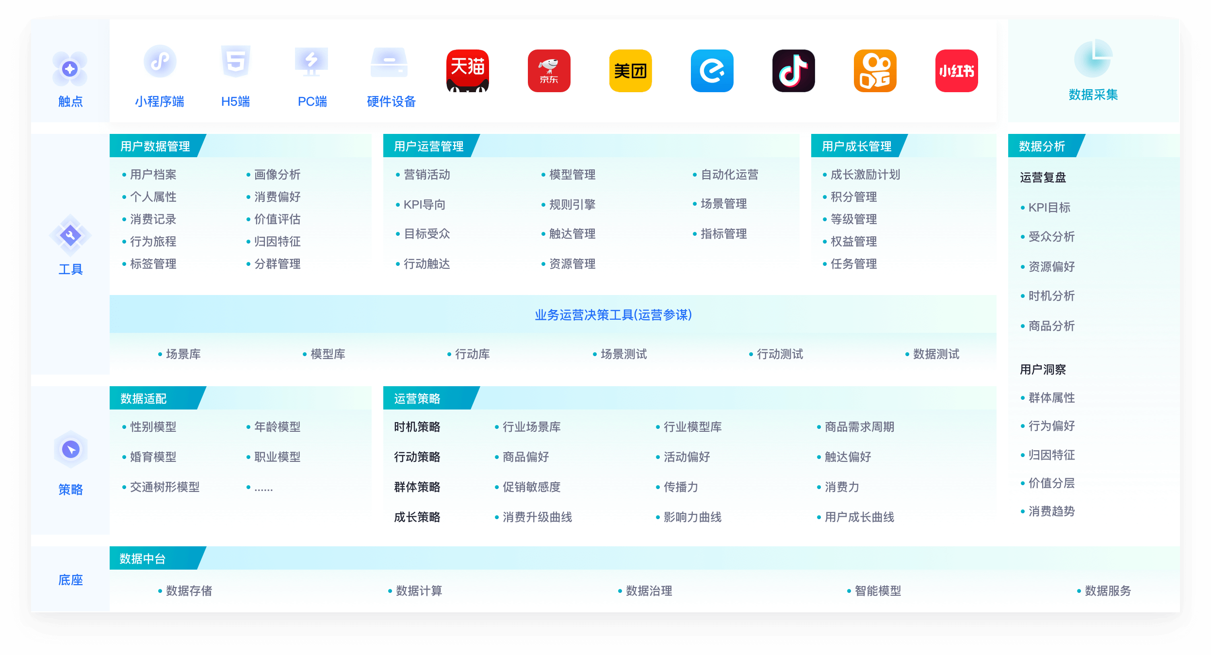The image size is (1211, 655).
Task: Open the 用户运营管理 header tab
Action: [x=429, y=146]
